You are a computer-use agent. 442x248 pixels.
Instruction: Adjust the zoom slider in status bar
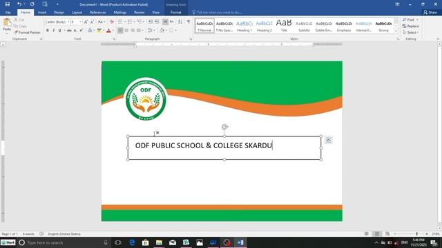416,234
